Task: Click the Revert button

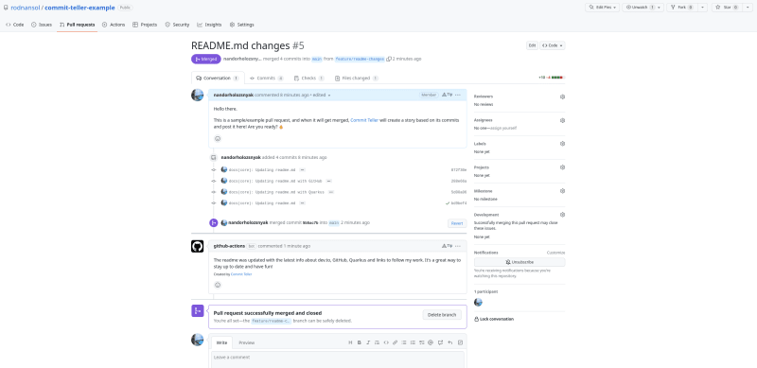Action: coord(457,223)
